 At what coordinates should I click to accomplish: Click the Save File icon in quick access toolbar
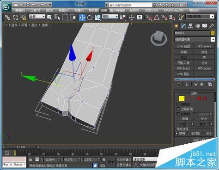pos(28,5)
